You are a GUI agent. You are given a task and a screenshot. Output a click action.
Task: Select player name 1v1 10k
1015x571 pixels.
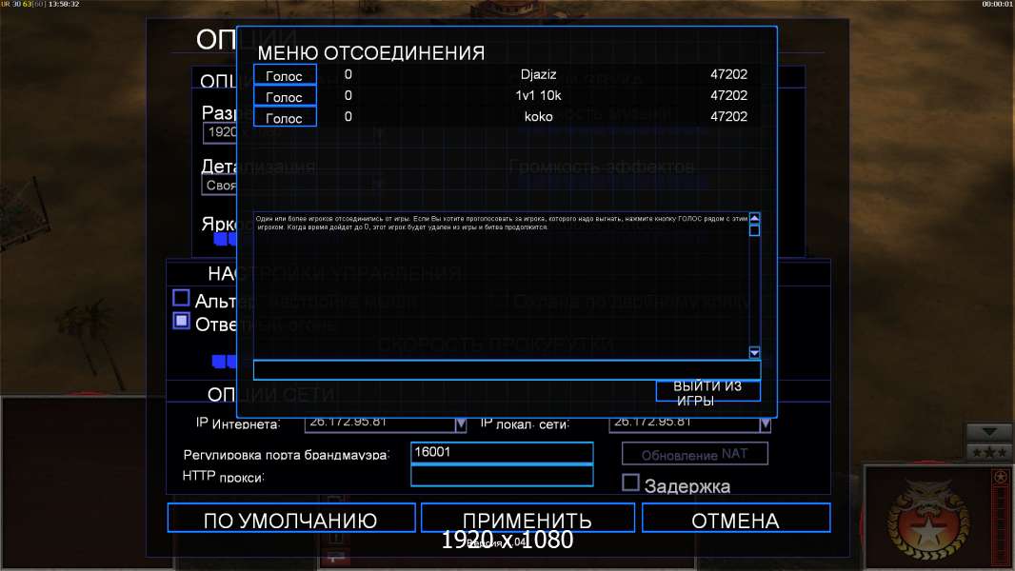[539, 95]
